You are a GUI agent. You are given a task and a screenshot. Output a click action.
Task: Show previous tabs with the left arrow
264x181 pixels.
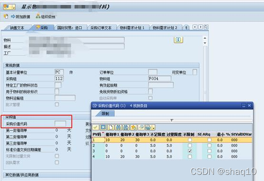point(195,27)
